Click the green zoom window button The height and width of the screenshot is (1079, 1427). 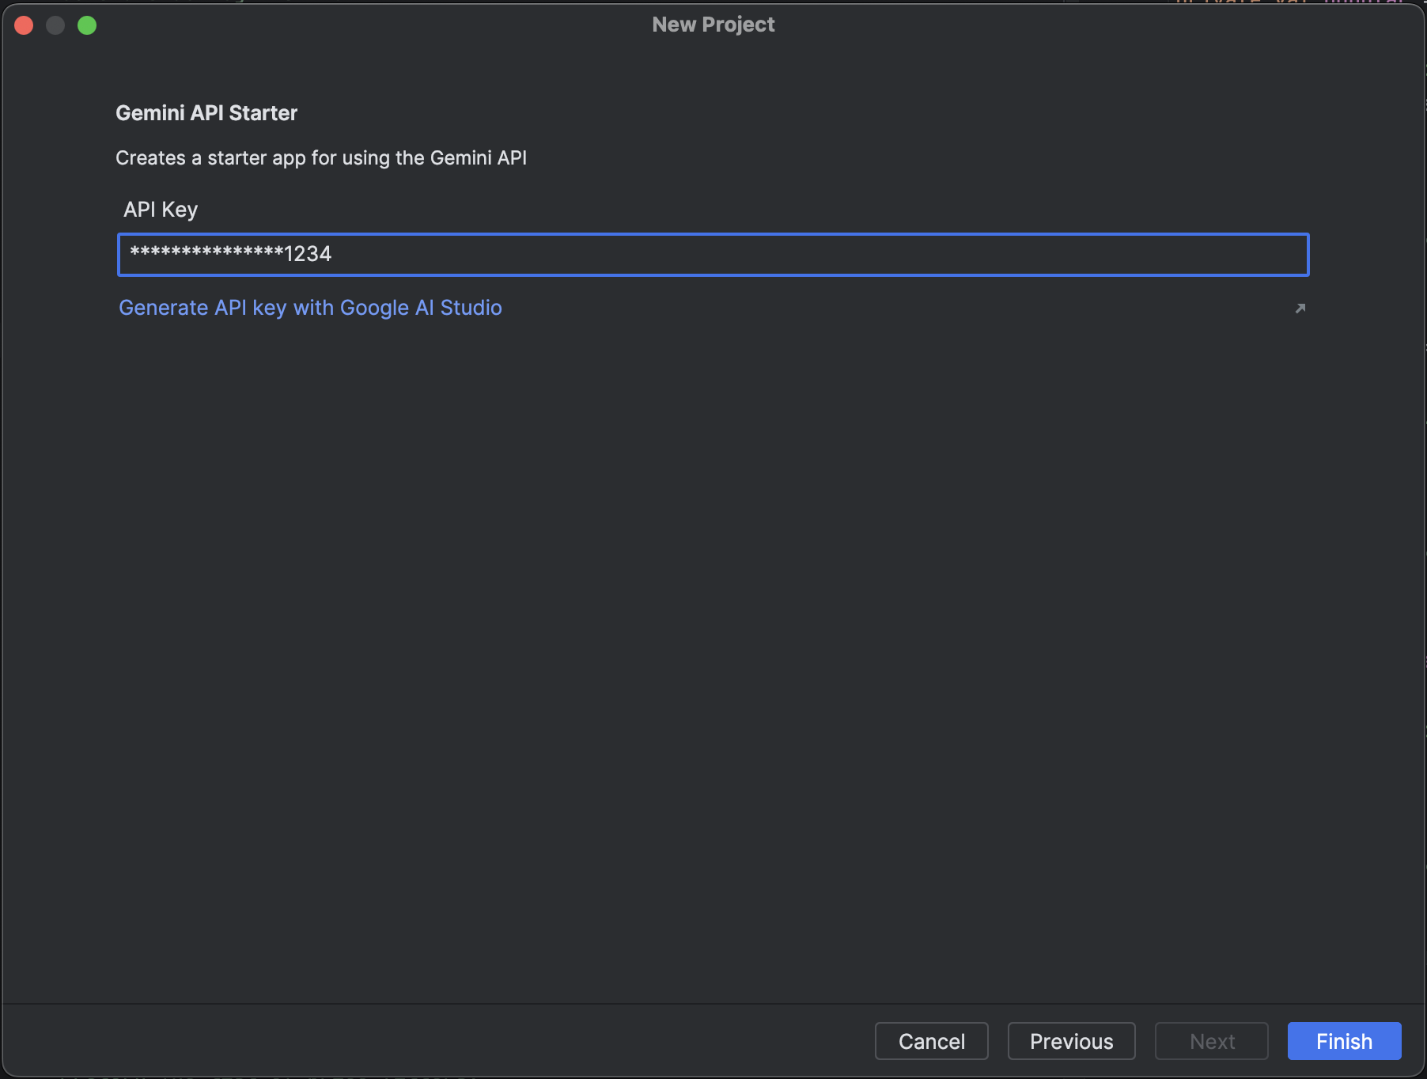pos(87,25)
